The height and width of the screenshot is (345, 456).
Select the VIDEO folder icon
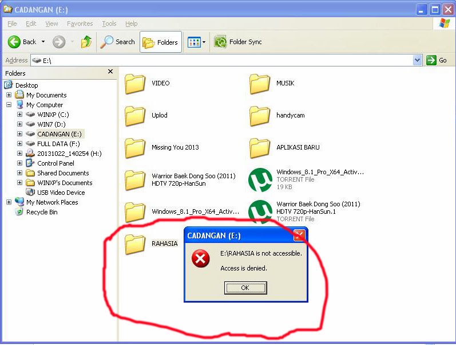tap(135, 84)
